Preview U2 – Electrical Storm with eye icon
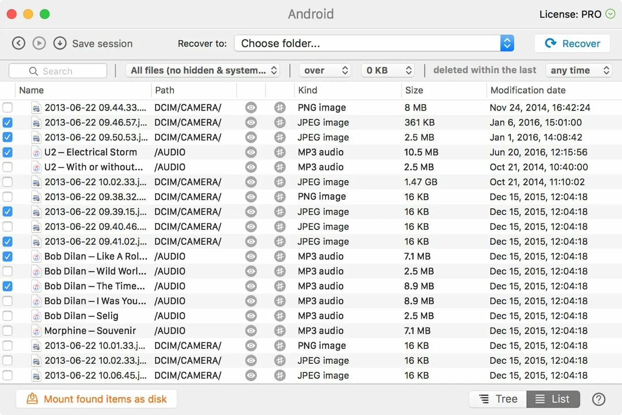Viewport: 622px width, 415px height. pos(251,152)
